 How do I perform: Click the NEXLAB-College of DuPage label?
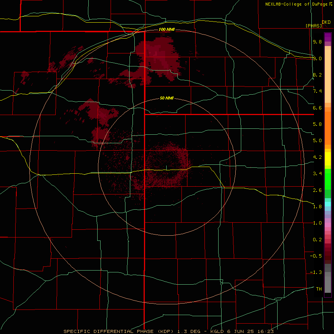297,4
